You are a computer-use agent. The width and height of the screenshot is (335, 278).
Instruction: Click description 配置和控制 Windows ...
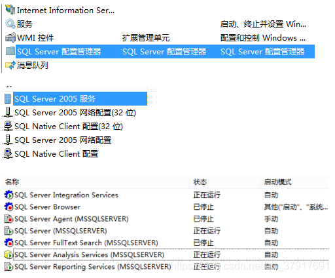click(263, 37)
